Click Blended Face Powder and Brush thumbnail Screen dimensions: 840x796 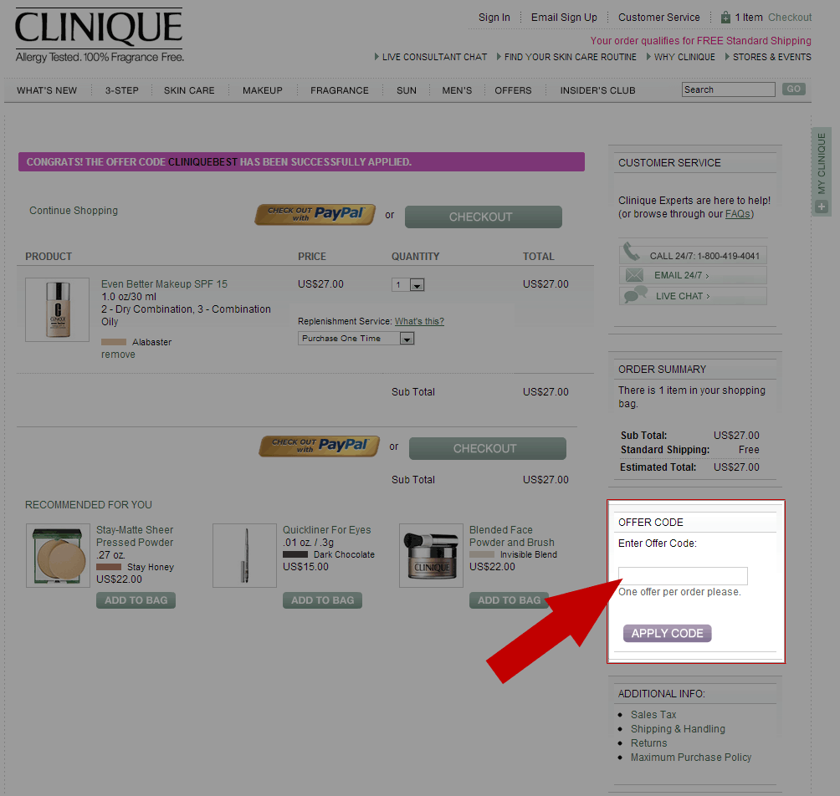coord(431,556)
